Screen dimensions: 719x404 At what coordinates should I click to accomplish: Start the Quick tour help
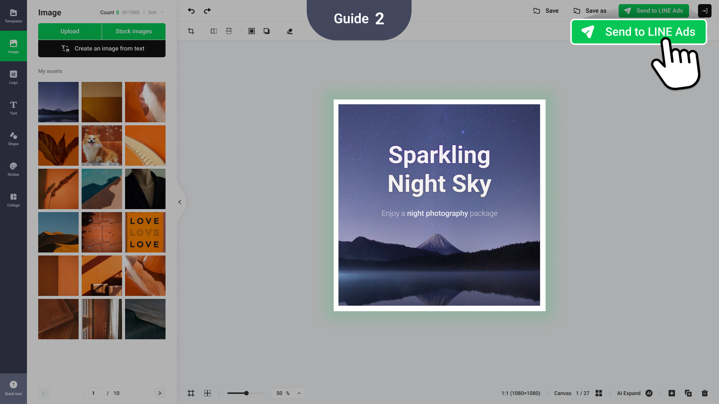click(x=13, y=388)
